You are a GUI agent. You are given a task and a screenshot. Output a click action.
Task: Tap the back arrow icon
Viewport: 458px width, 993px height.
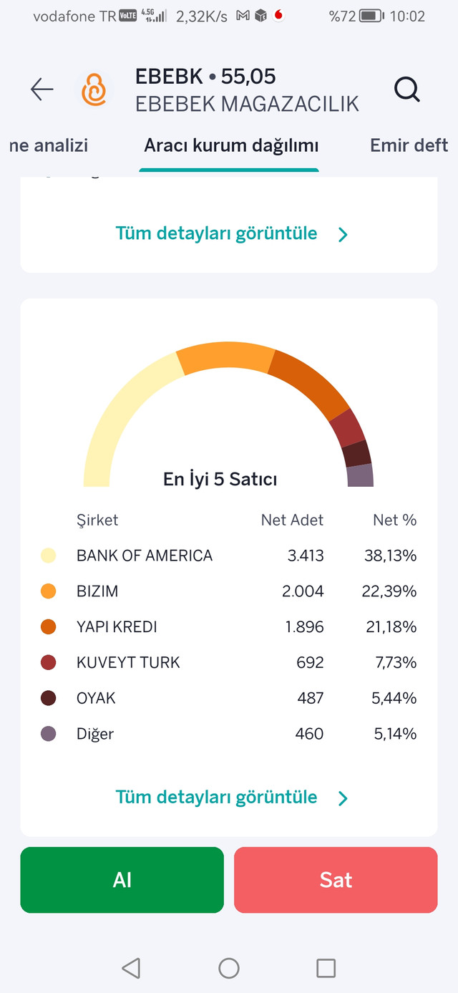(x=42, y=89)
